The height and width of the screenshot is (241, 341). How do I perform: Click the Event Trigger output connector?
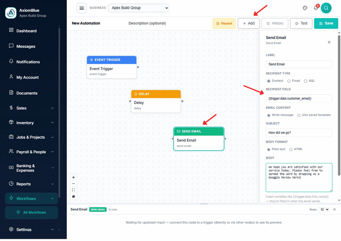(138, 67)
